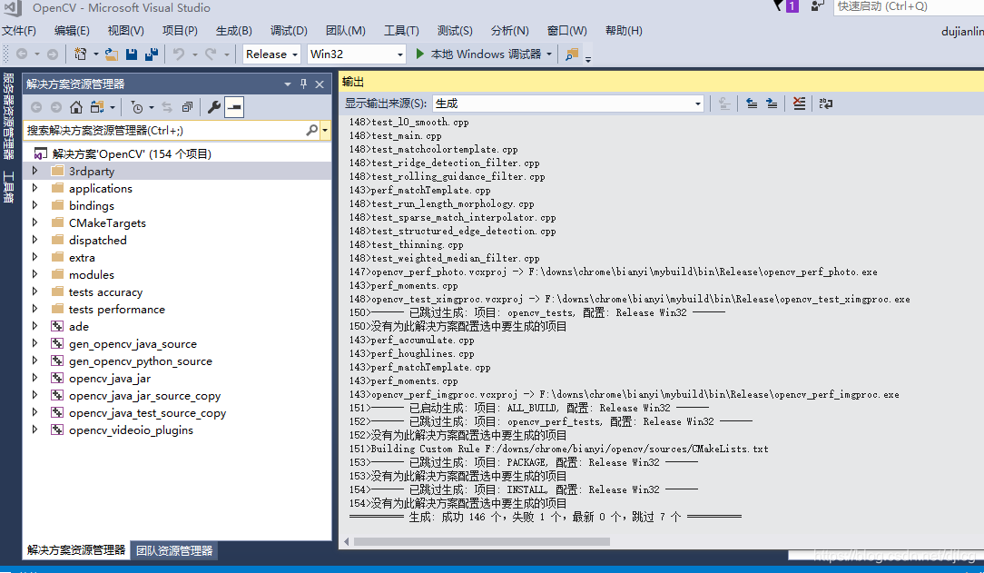Viewport: 984px width, 573px height.
Task: Expand the CMakeTargets folder
Action: (35, 222)
